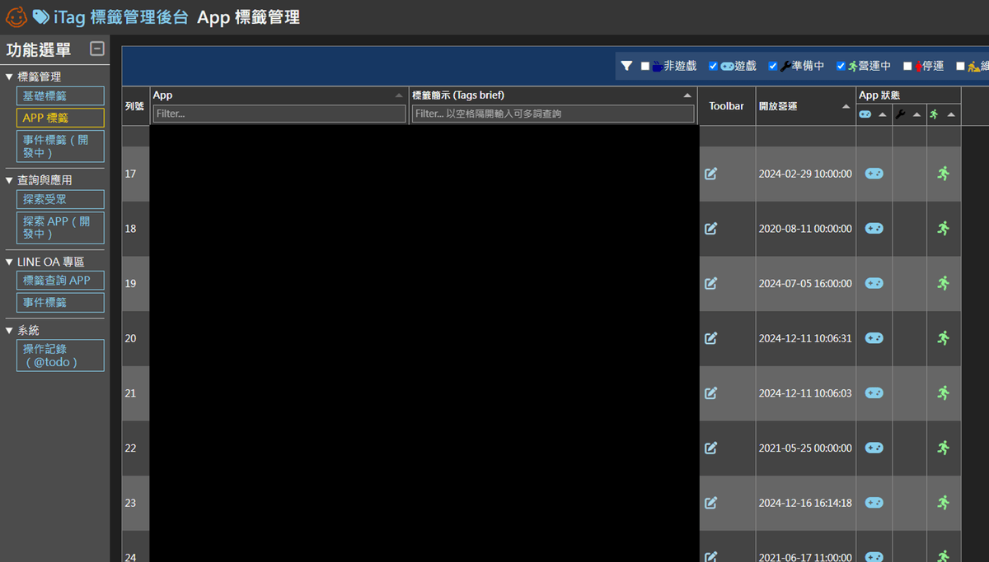Open 事件標籤 under LINE OA 專區
Viewport: 989px width, 562px height.
60,303
